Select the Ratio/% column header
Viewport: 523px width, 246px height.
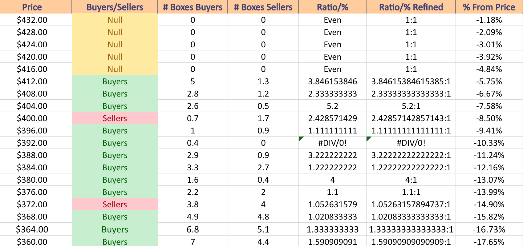click(x=332, y=7)
